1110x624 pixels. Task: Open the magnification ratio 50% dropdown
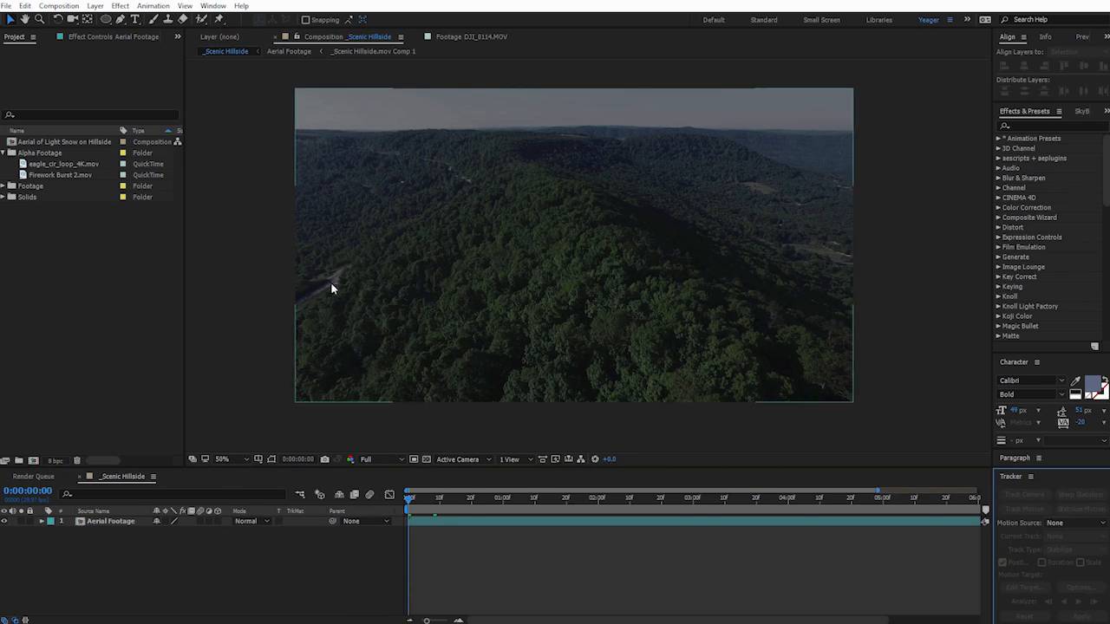coord(231,459)
